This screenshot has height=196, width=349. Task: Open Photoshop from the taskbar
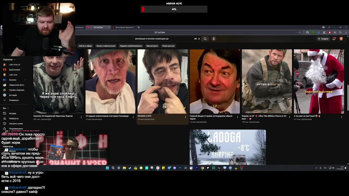point(180,168)
